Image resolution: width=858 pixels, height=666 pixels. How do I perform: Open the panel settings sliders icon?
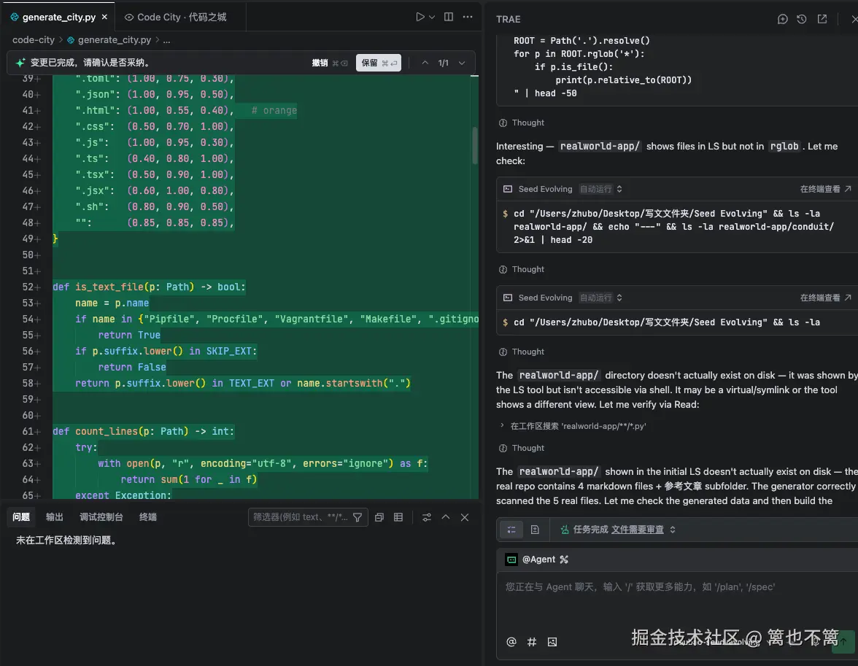tap(427, 517)
